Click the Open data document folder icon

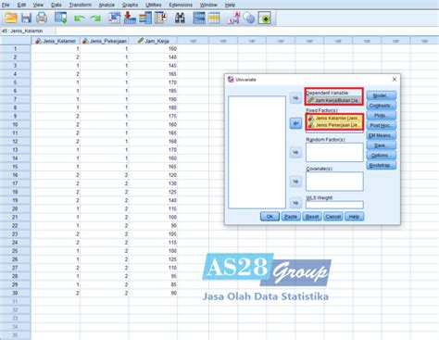(10, 18)
